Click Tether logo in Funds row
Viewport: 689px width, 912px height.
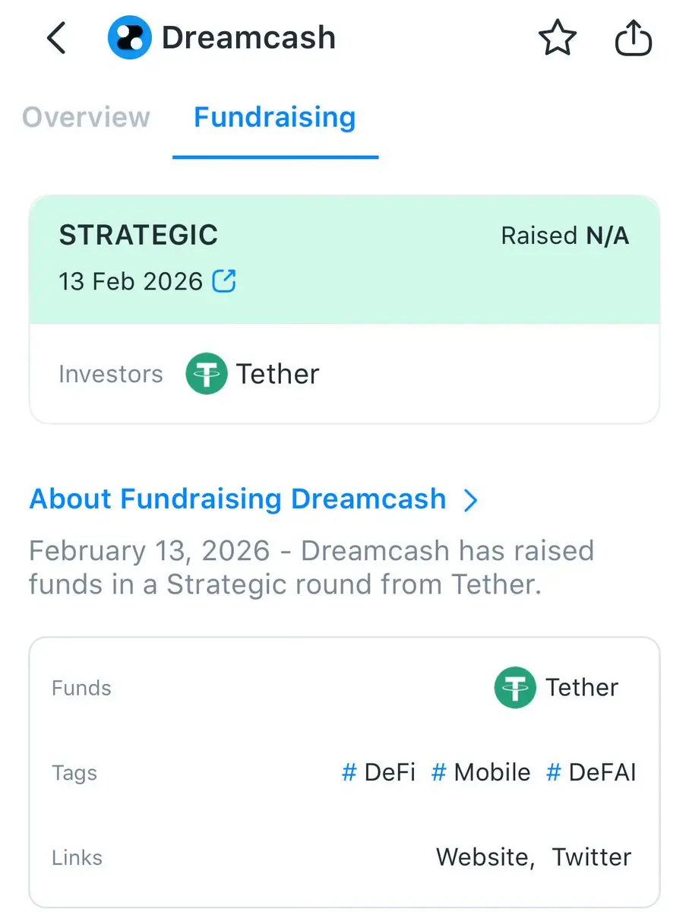click(x=515, y=688)
